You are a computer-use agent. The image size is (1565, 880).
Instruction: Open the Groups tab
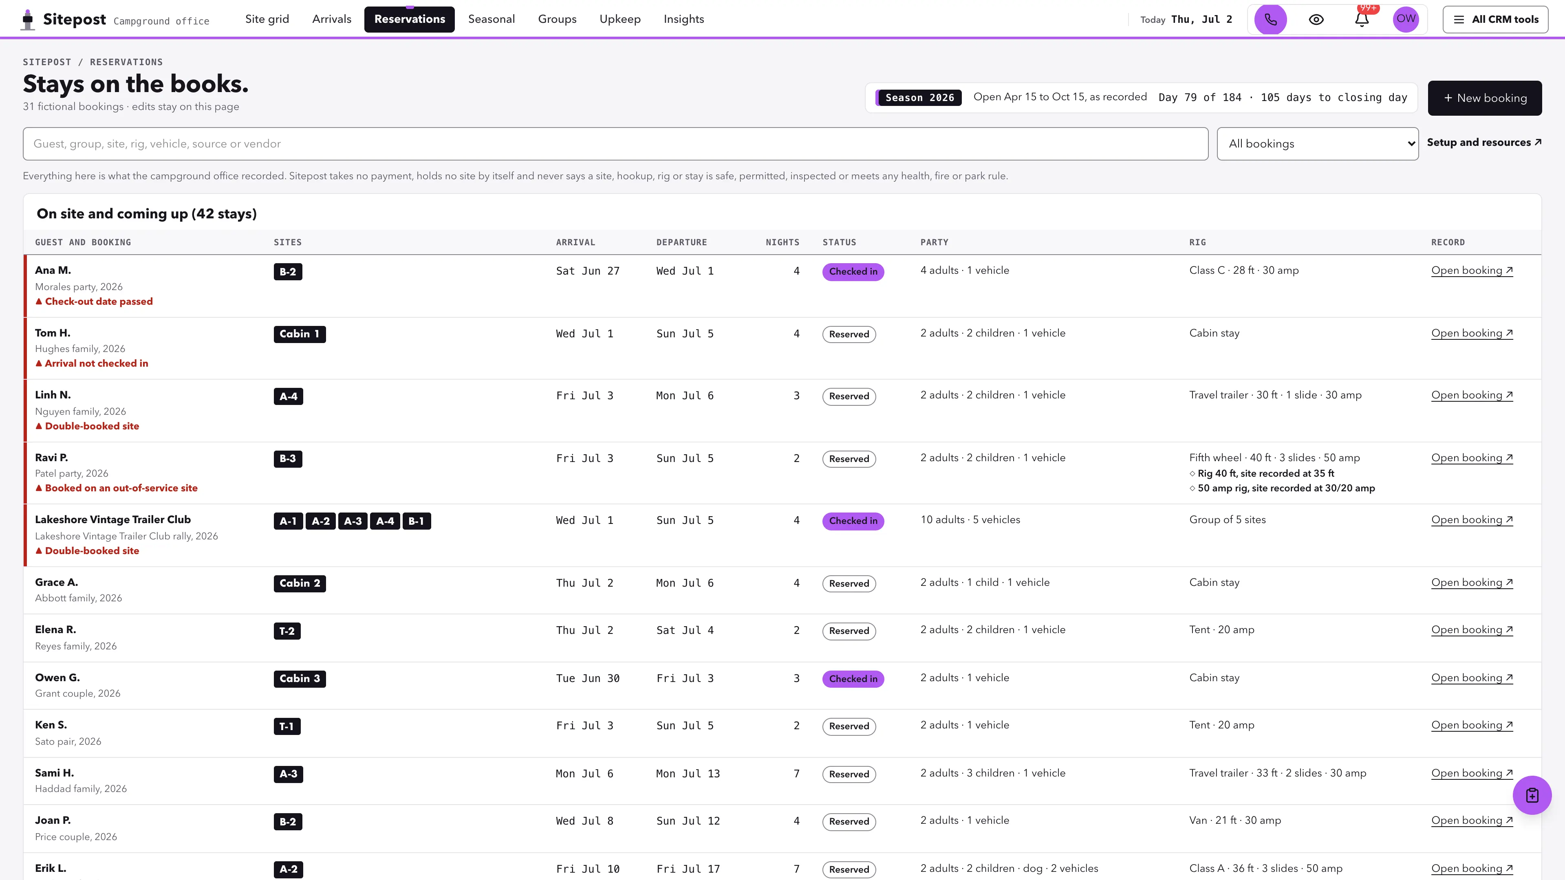click(x=557, y=19)
